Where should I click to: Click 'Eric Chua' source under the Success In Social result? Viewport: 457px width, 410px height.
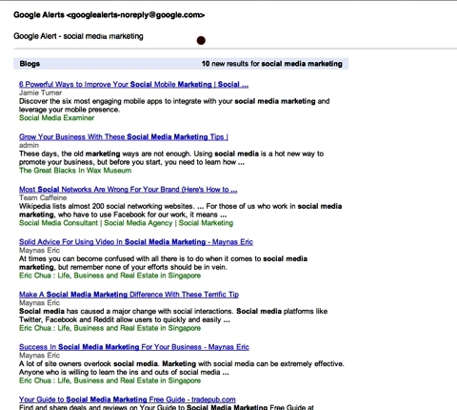pos(109,380)
